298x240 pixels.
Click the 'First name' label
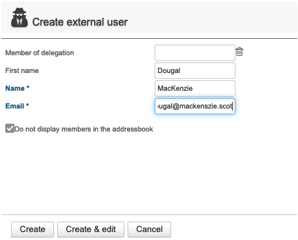tap(22, 70)
